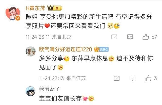Share H黄东萍's comment using forward icon
The image size is (162, 105).
click(x=114, y=37)
